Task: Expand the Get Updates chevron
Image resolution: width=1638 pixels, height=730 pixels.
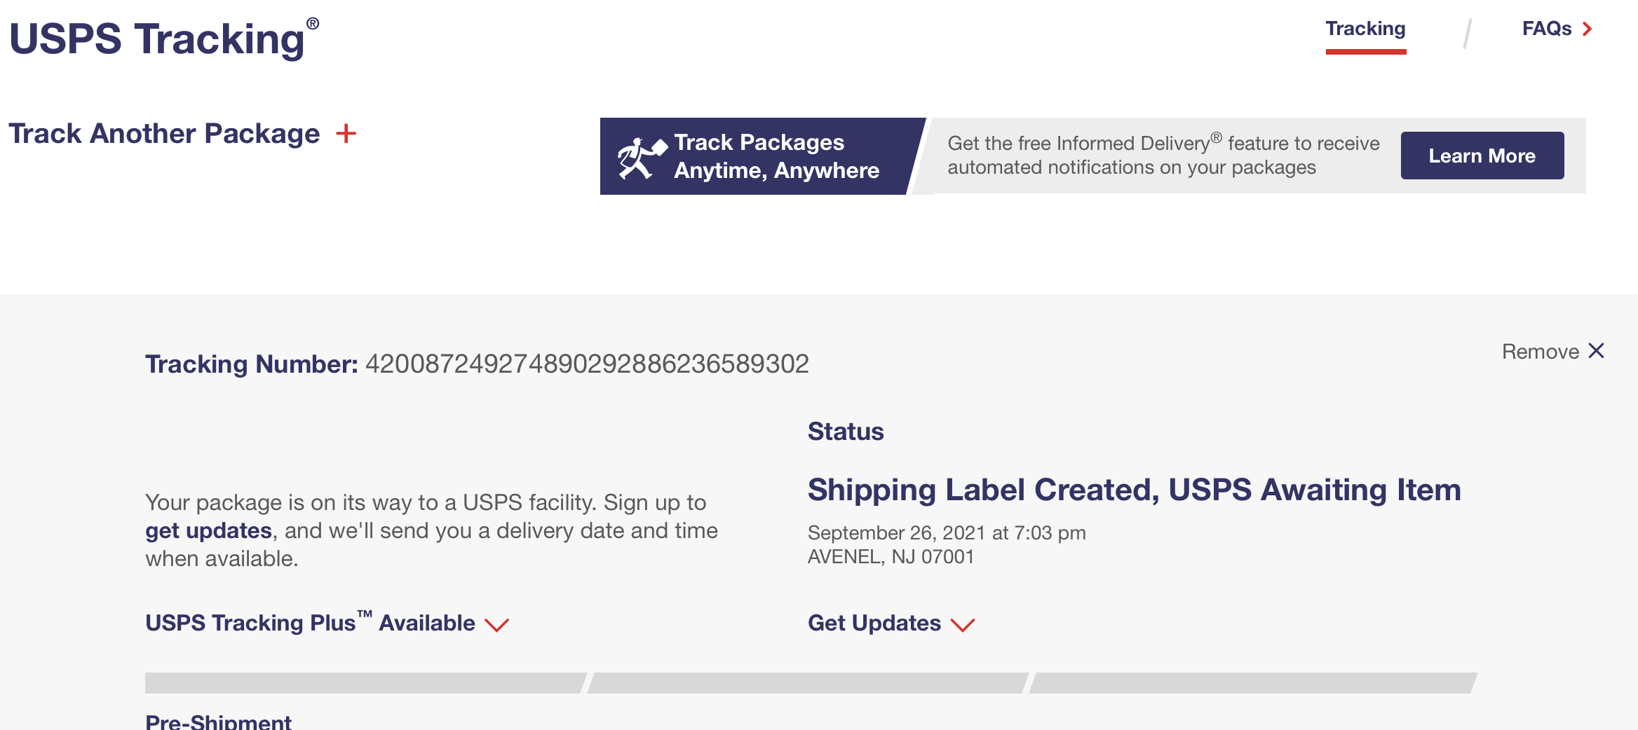Action: (x=962, y=624)
